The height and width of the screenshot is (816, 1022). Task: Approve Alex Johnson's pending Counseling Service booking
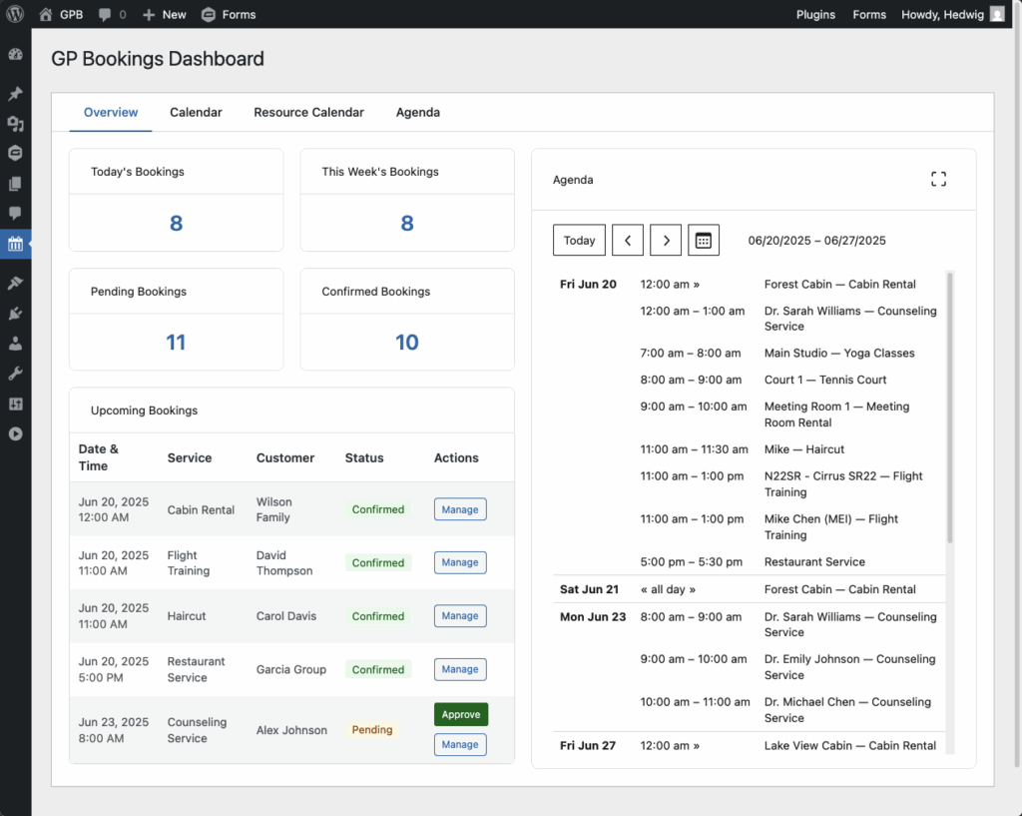click(460, 714)
